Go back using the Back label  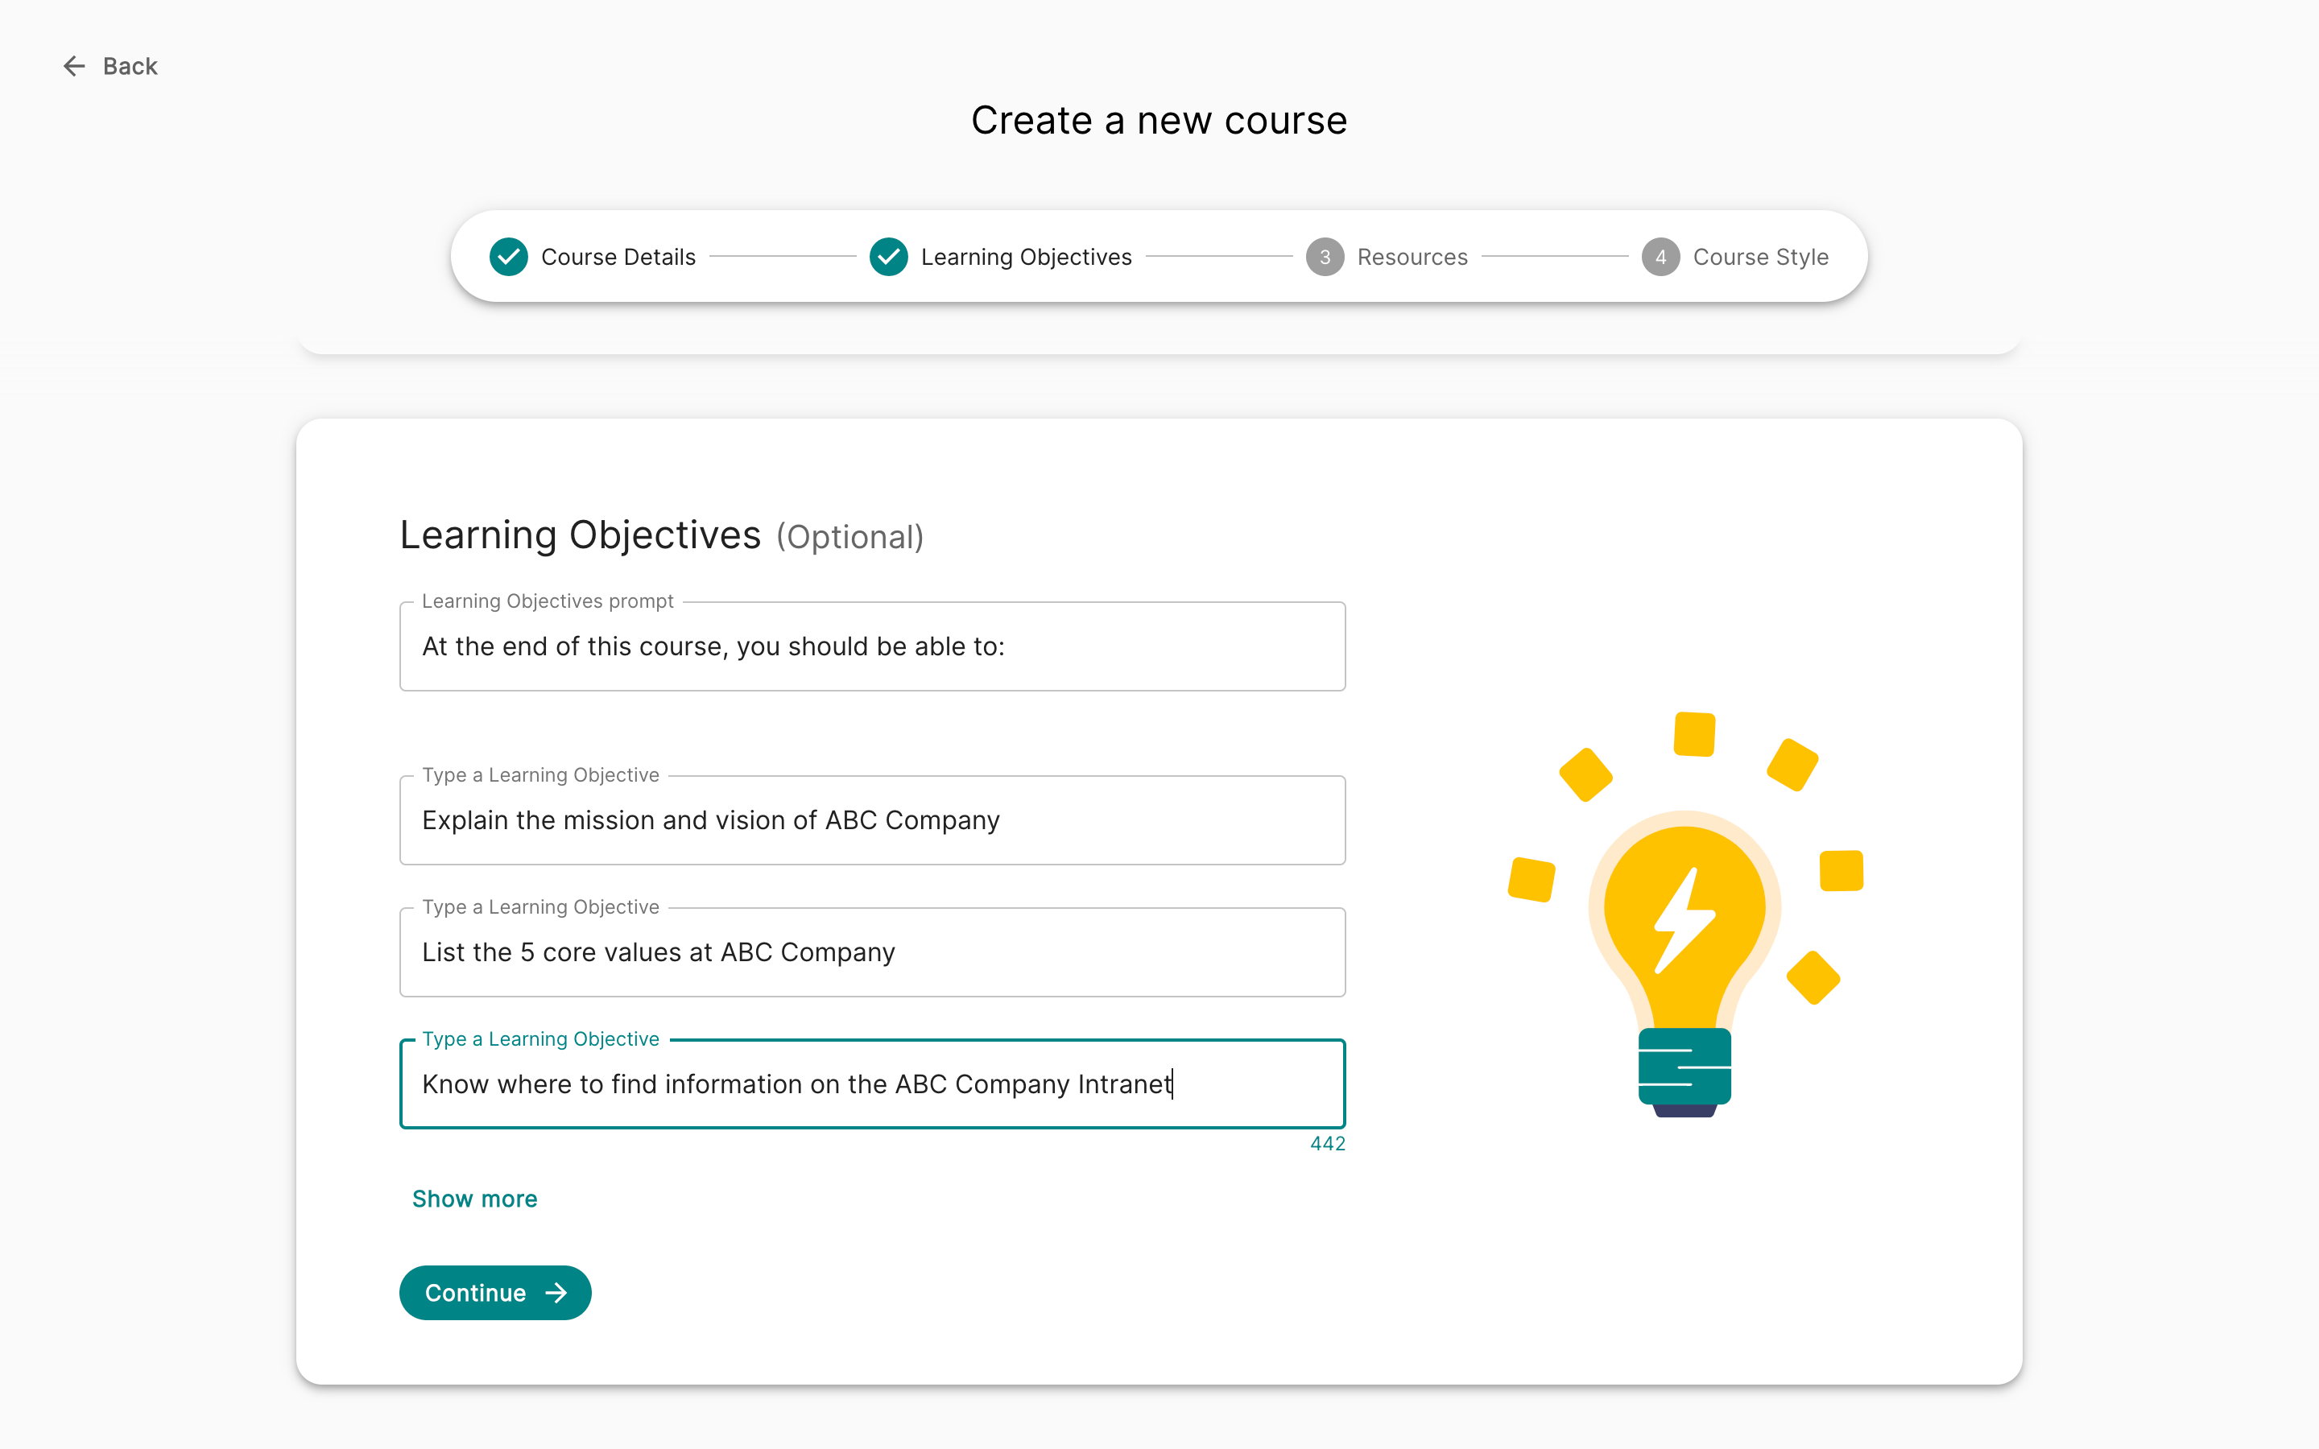coord(130,66)
